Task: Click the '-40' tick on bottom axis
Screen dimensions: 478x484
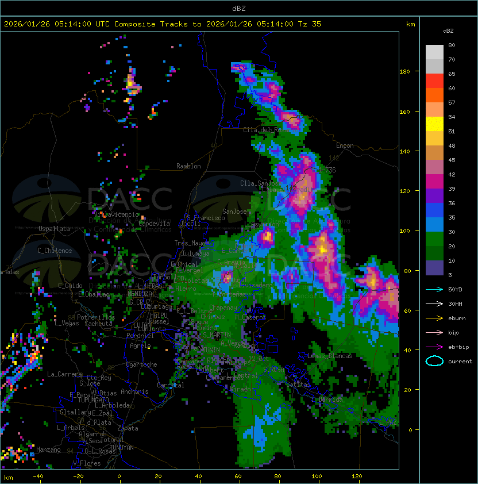Action: pos(38,477)
